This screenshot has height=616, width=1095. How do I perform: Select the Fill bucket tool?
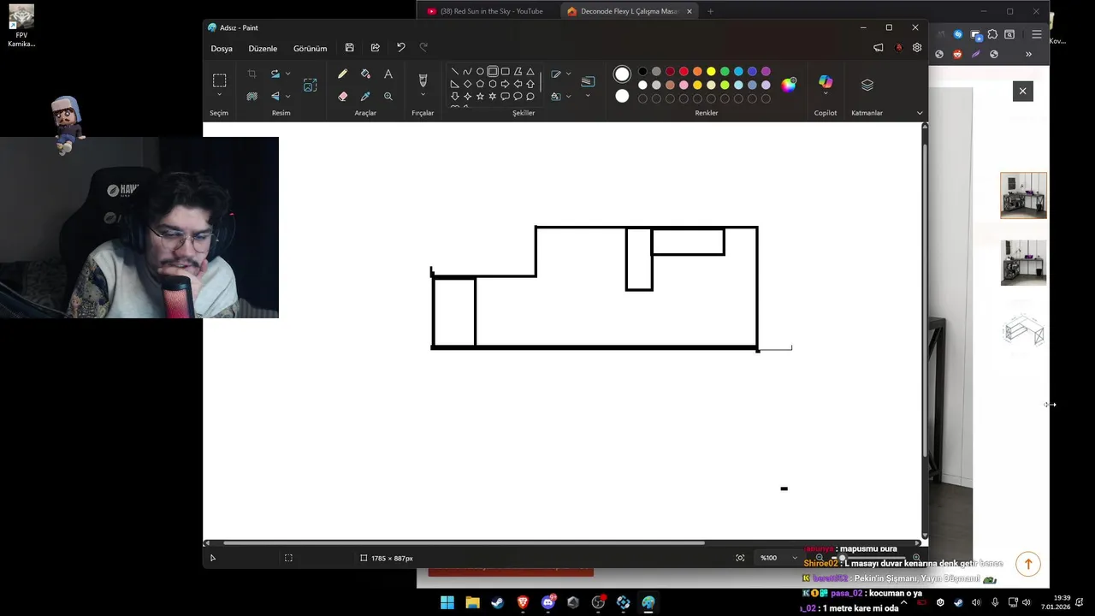click(x=365, y=74)
